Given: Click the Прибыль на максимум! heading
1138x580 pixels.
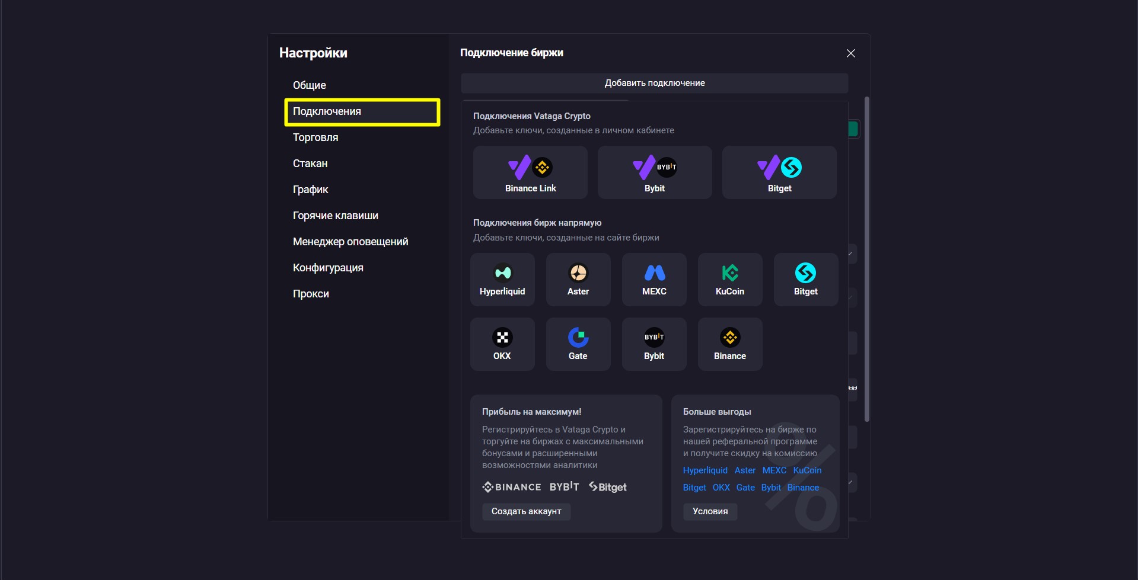Looking at the screenshot, I should pos(532,412).
